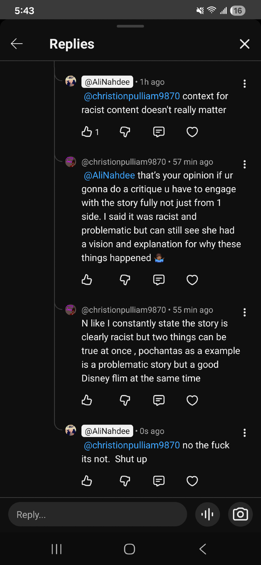Open options menu for the 57 min ago reply
This screenshot has width=261, height=565.
tap(245, 164)
